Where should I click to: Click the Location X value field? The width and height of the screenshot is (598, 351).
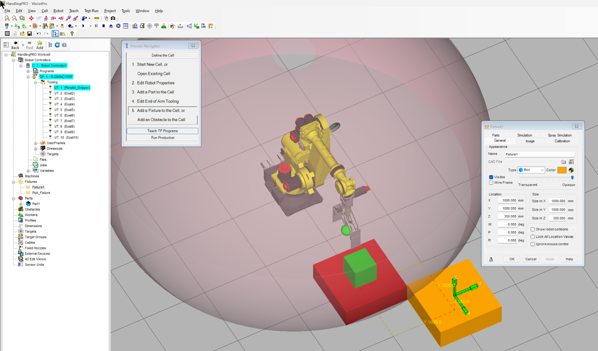pyautogui.click(x=507, y=200)
